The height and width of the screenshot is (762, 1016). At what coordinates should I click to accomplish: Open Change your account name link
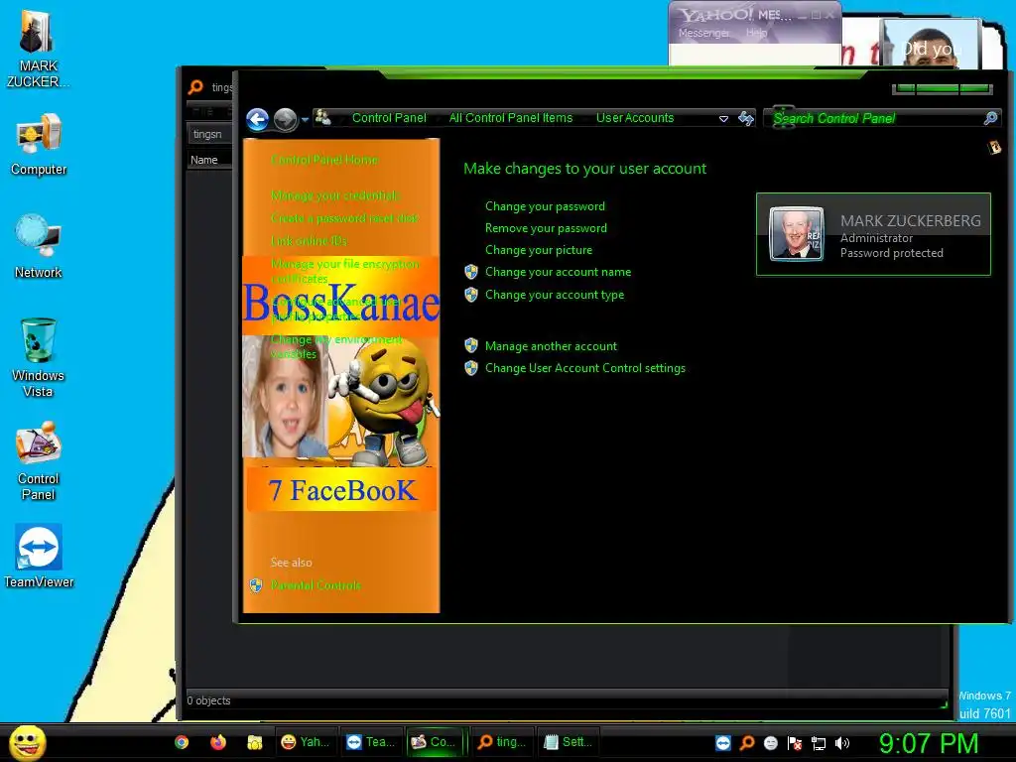558,272
